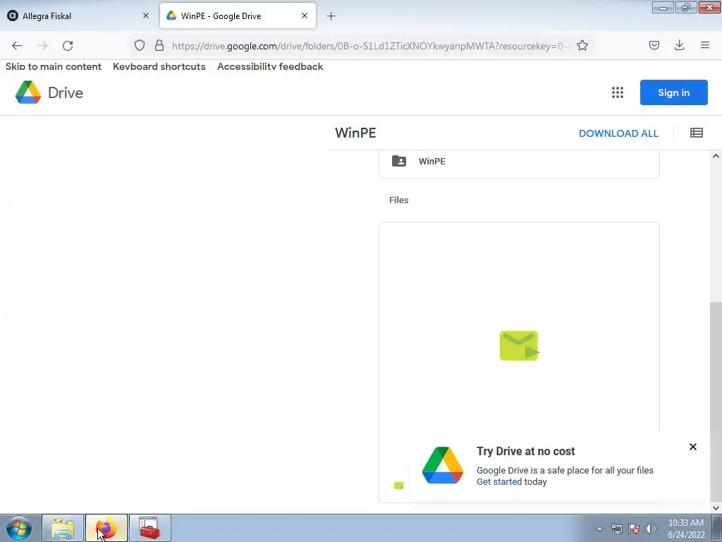Image resolution: width=722 pixels, height=542 pixels.
Task: Click the forward navigation arrow
Action: (x=42, y=46)
